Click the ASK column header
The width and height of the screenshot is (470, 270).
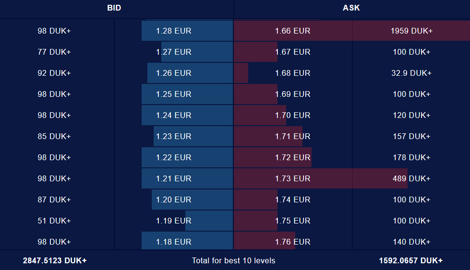click(351, 8)
